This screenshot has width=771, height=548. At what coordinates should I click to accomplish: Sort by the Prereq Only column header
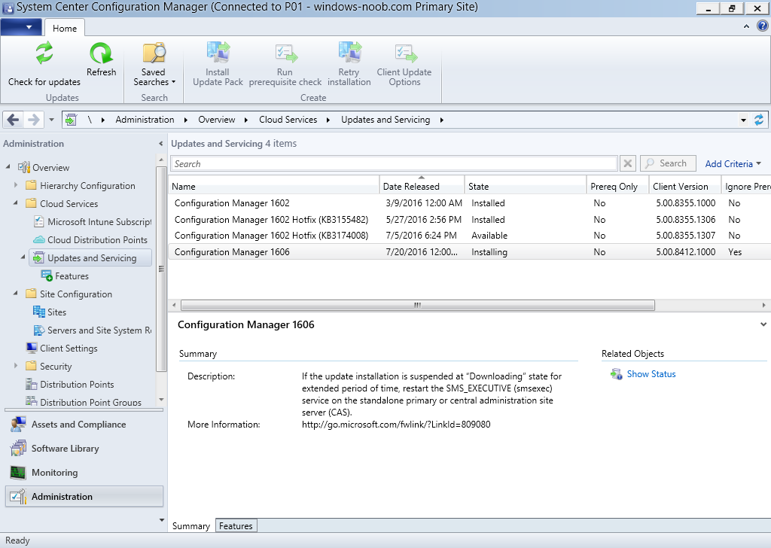(x=617, y=184)
